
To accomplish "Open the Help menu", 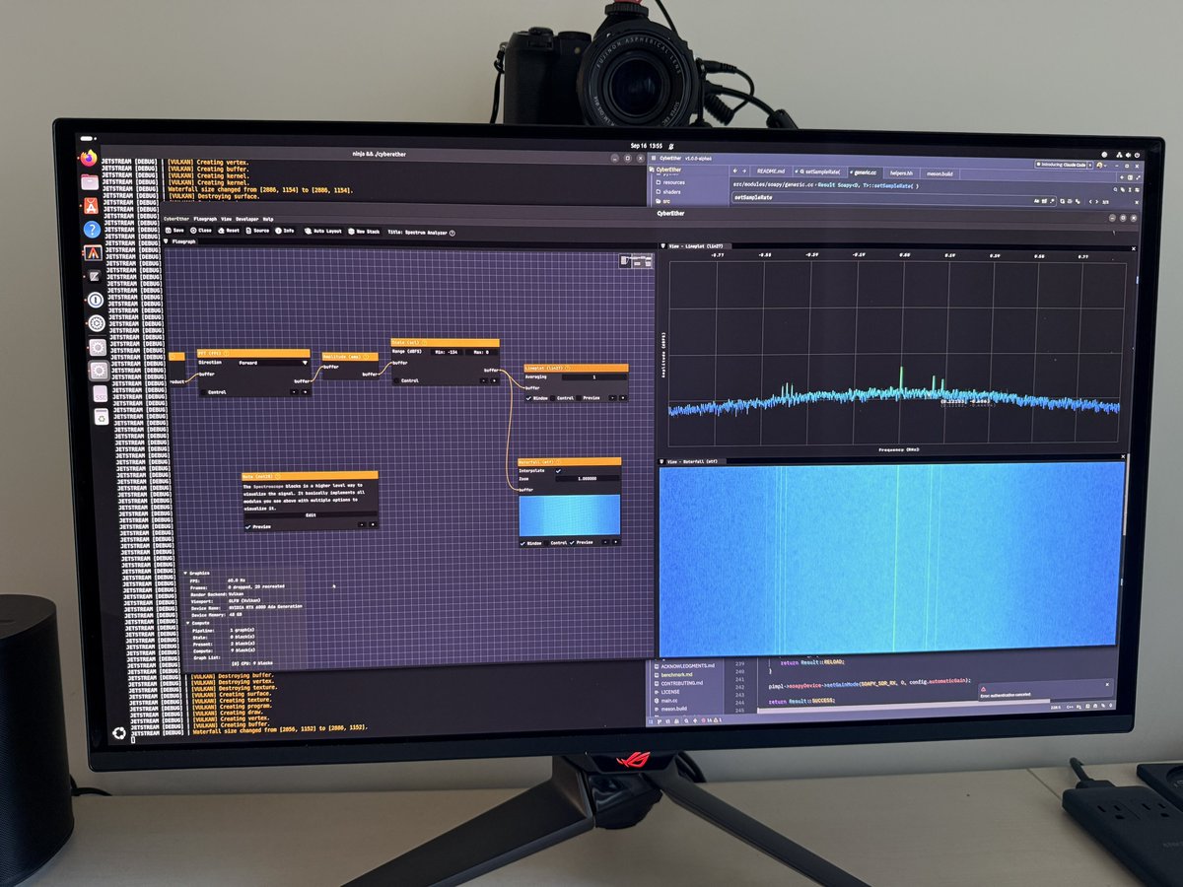I will tap(268, 219).
